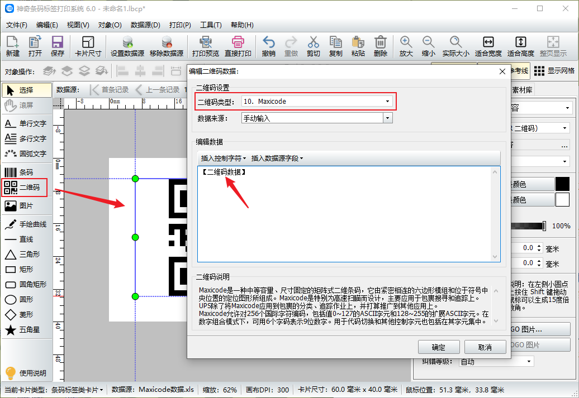Screen dimensions: 579x398
Task: Open a file with 打开 icon
Action: point(35,46)
